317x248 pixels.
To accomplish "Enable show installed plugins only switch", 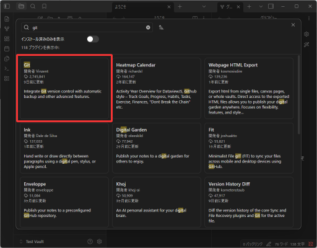I will [x=93, y=39].
